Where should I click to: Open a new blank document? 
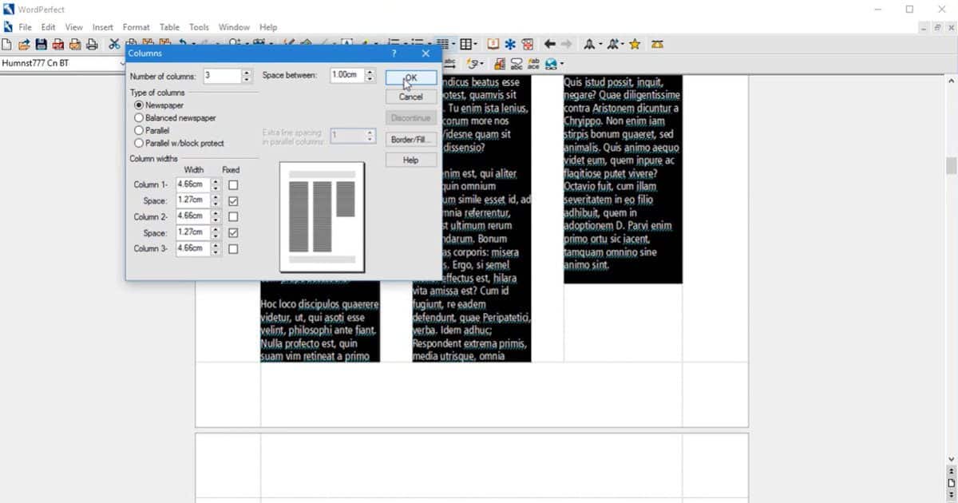[x=6, y=44]
